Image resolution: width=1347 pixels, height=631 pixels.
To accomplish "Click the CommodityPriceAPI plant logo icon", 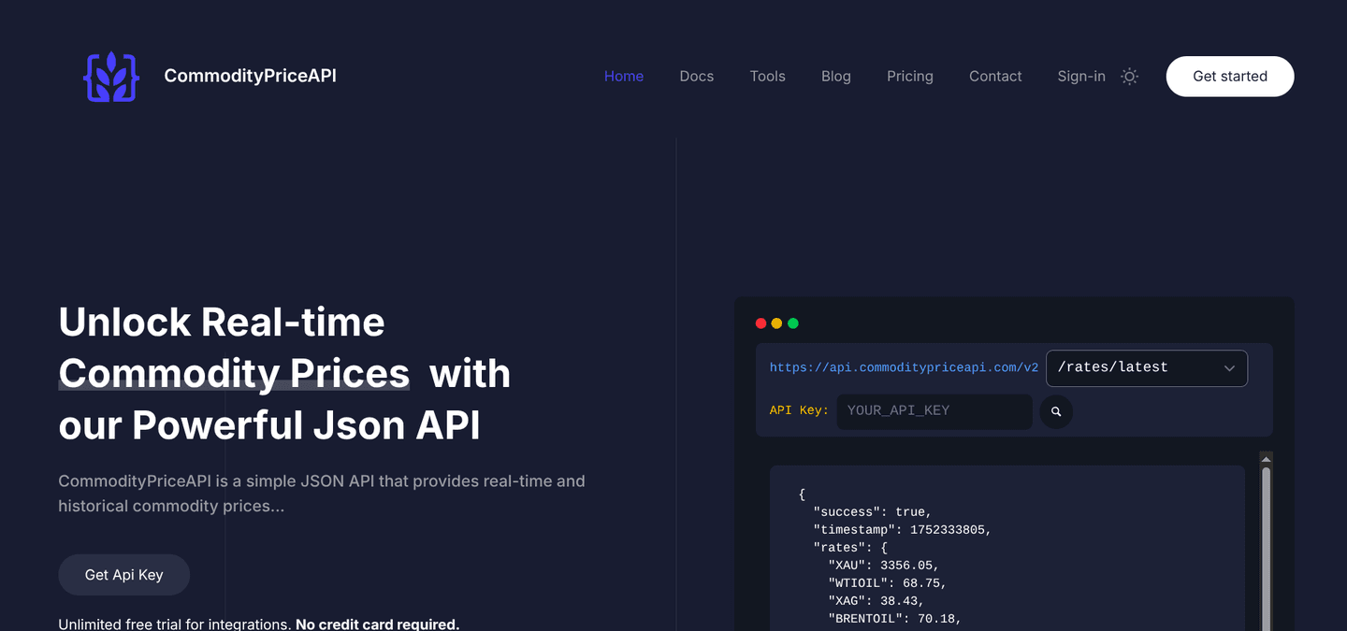I will pyautogui.click(x=111, y=77).
